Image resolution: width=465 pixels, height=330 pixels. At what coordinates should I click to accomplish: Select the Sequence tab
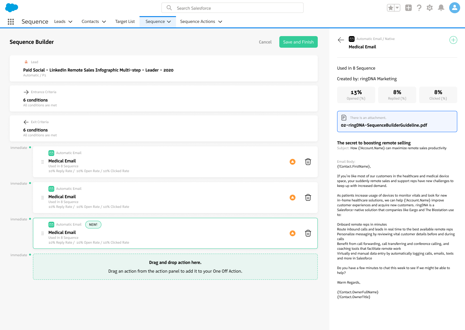pyautogui.click(x=155, y=22)
